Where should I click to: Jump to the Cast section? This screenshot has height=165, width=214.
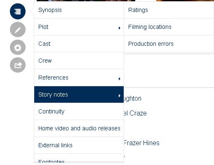(x=79, y=44)
